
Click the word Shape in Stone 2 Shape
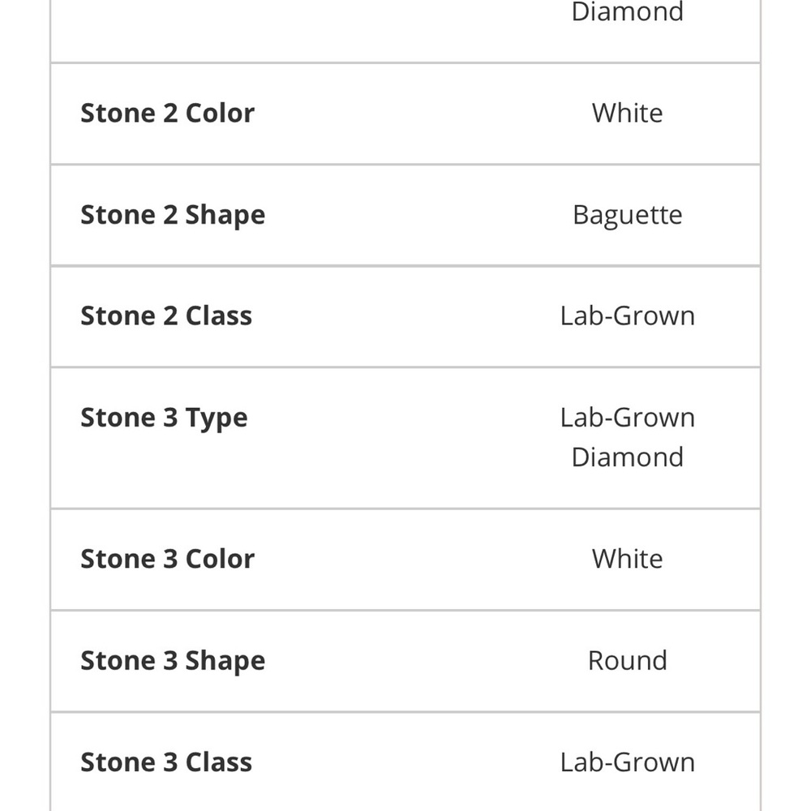click(x=225, y=215)
